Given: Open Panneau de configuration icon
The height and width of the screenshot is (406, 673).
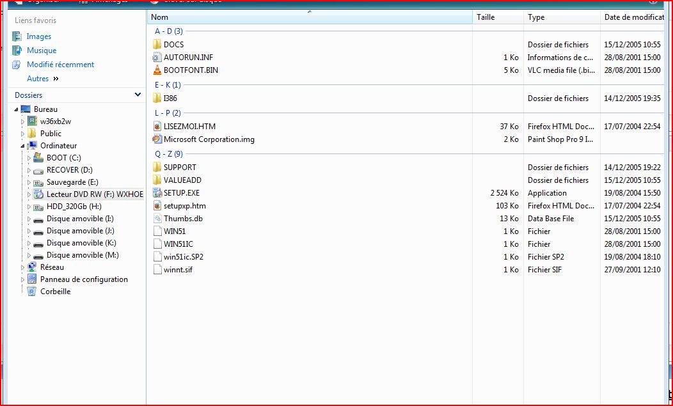Looking at the screenshot, I should [32, 279].
